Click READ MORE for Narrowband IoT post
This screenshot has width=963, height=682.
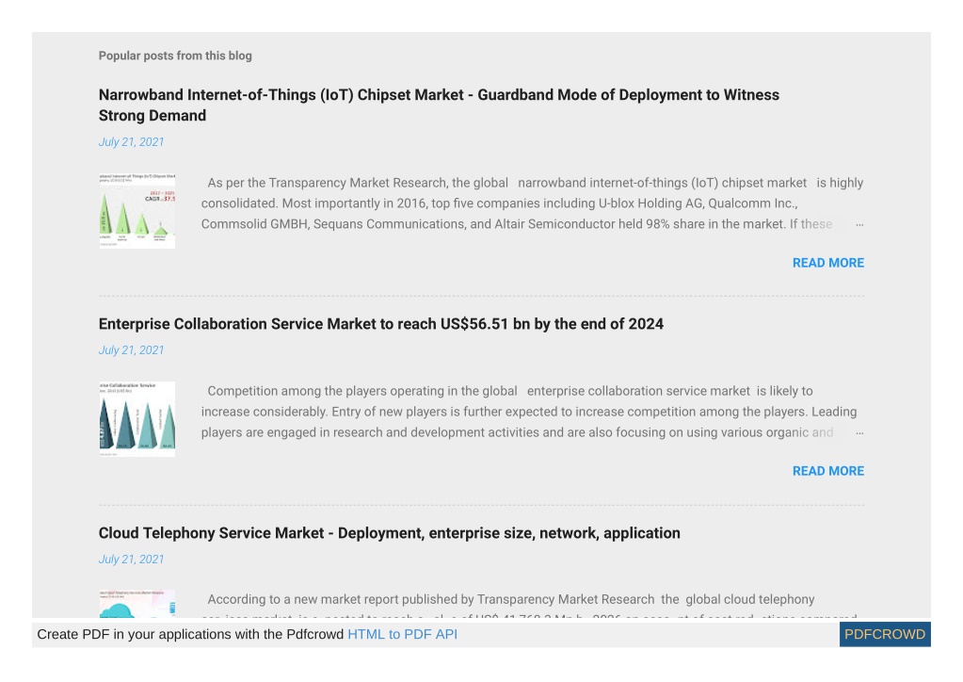pos(827,263)
